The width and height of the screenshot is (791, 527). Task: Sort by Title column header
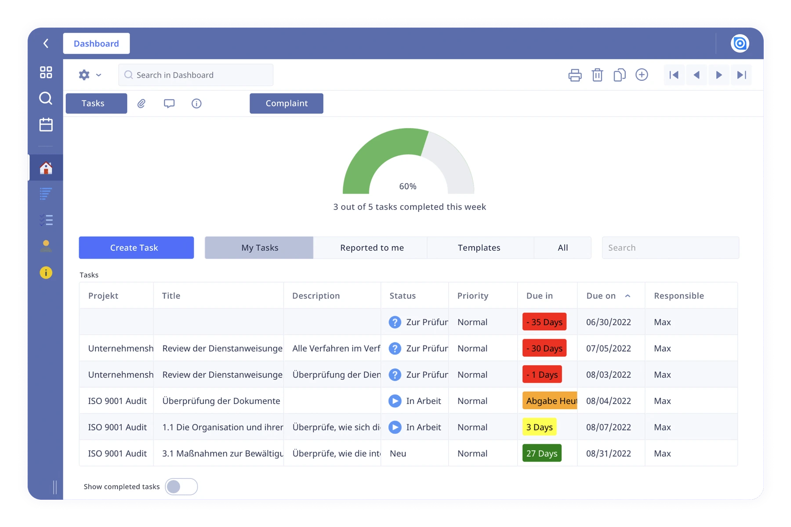coord(218,296)
